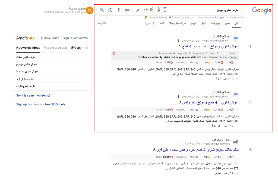
Task: Go to Google home via the Google logo
Action: (262, 10)
